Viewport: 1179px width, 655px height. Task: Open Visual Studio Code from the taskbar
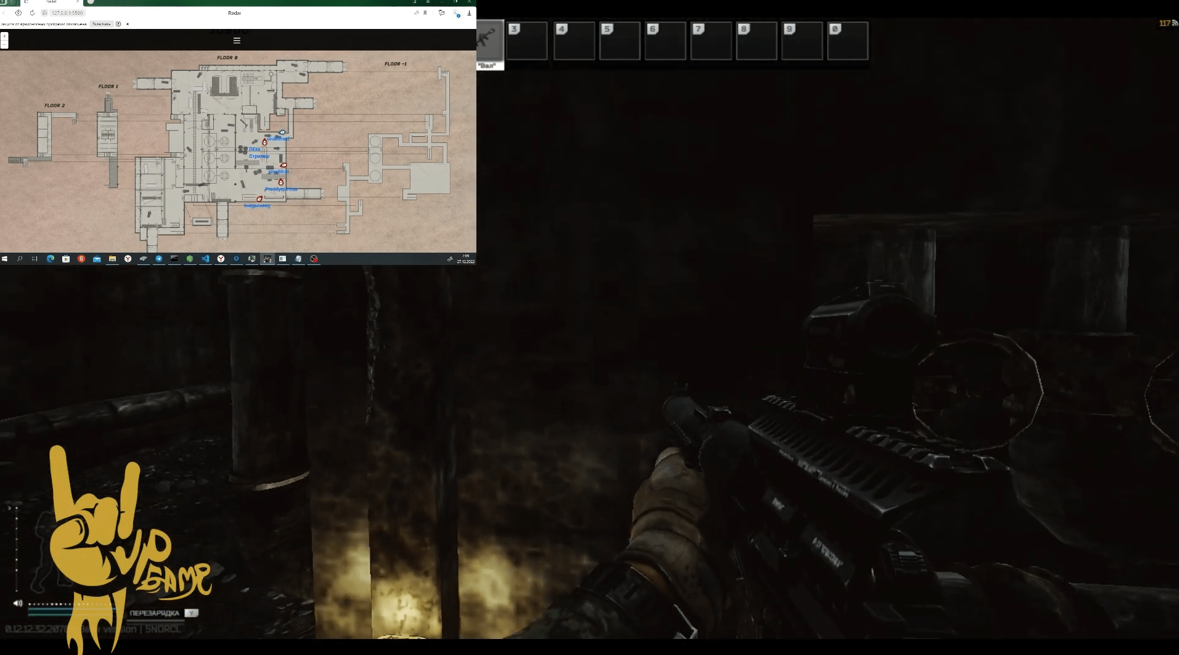205,259
